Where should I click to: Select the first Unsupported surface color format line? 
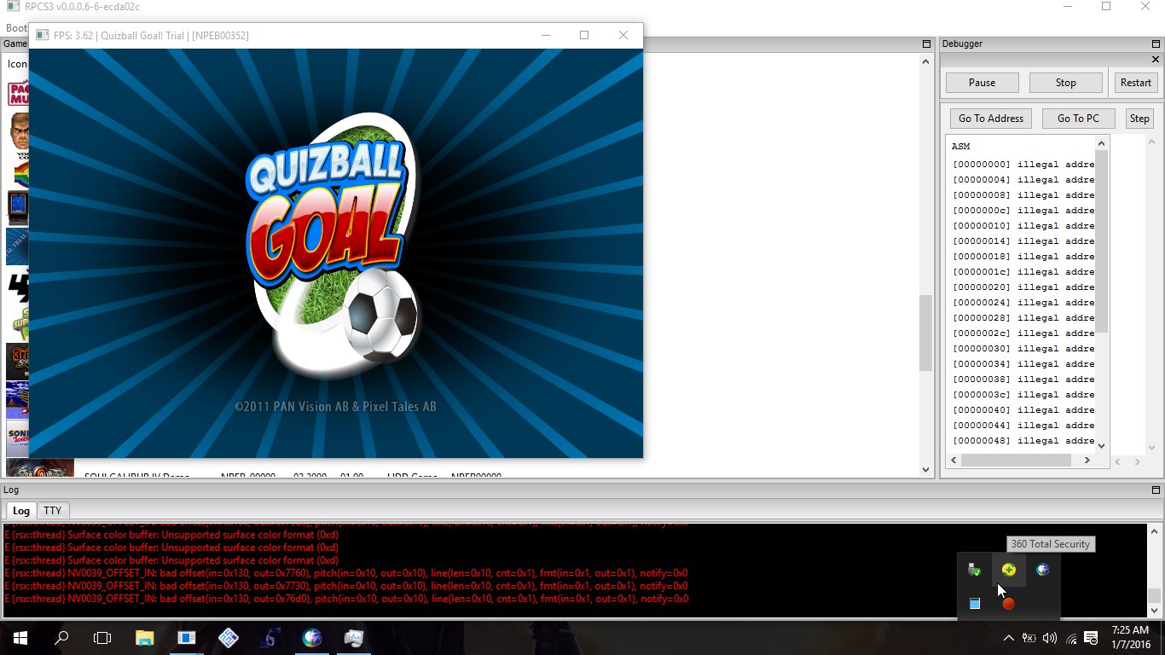[x=171, y=535]
